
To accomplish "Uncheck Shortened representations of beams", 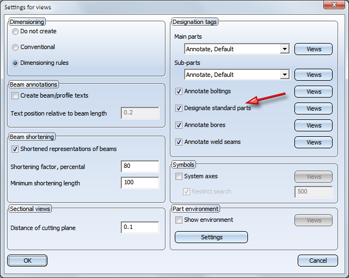I will 15,149.
